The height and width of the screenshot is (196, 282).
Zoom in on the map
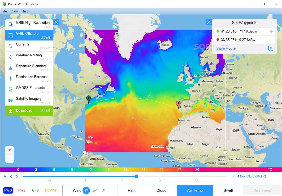[x=10, y=150]
